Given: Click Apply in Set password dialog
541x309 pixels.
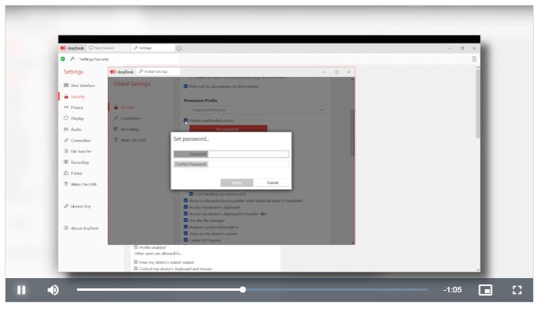Looking at the screenshot, I should pos(236,182).
